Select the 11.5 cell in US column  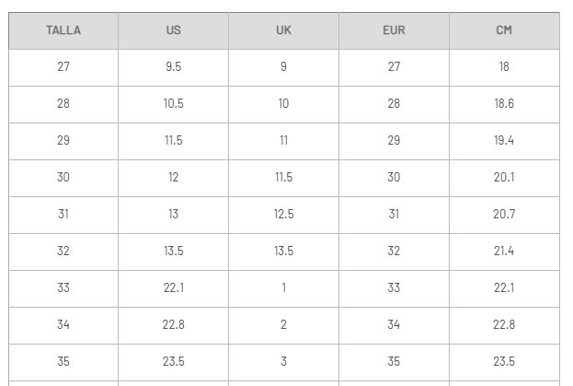[x=173, y=141]
